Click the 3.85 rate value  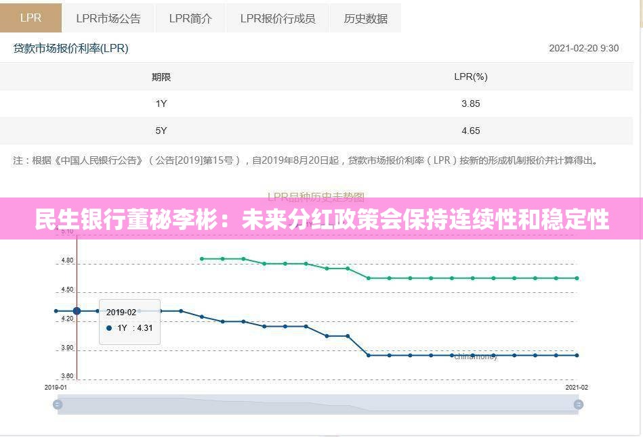[471, 103]
